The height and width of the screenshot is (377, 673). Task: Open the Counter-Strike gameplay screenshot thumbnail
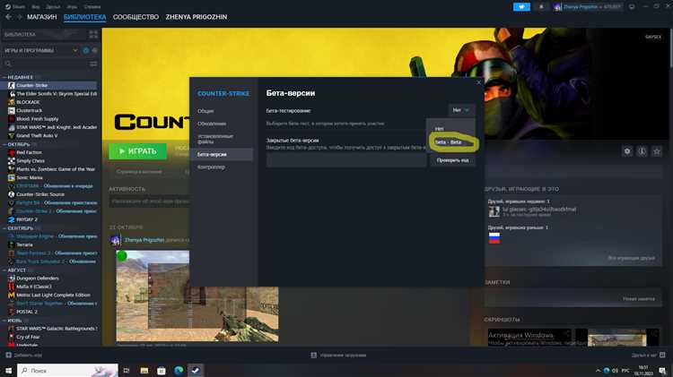pos(197,296)
